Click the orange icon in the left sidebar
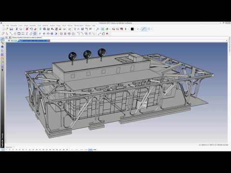 tap(2, 59)
